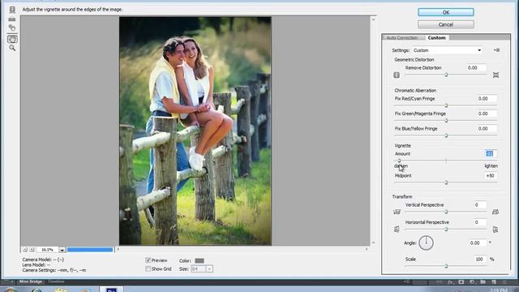The image size is (519, 292).
Task: Click the grid Color swatch
Action: (199, 260)
